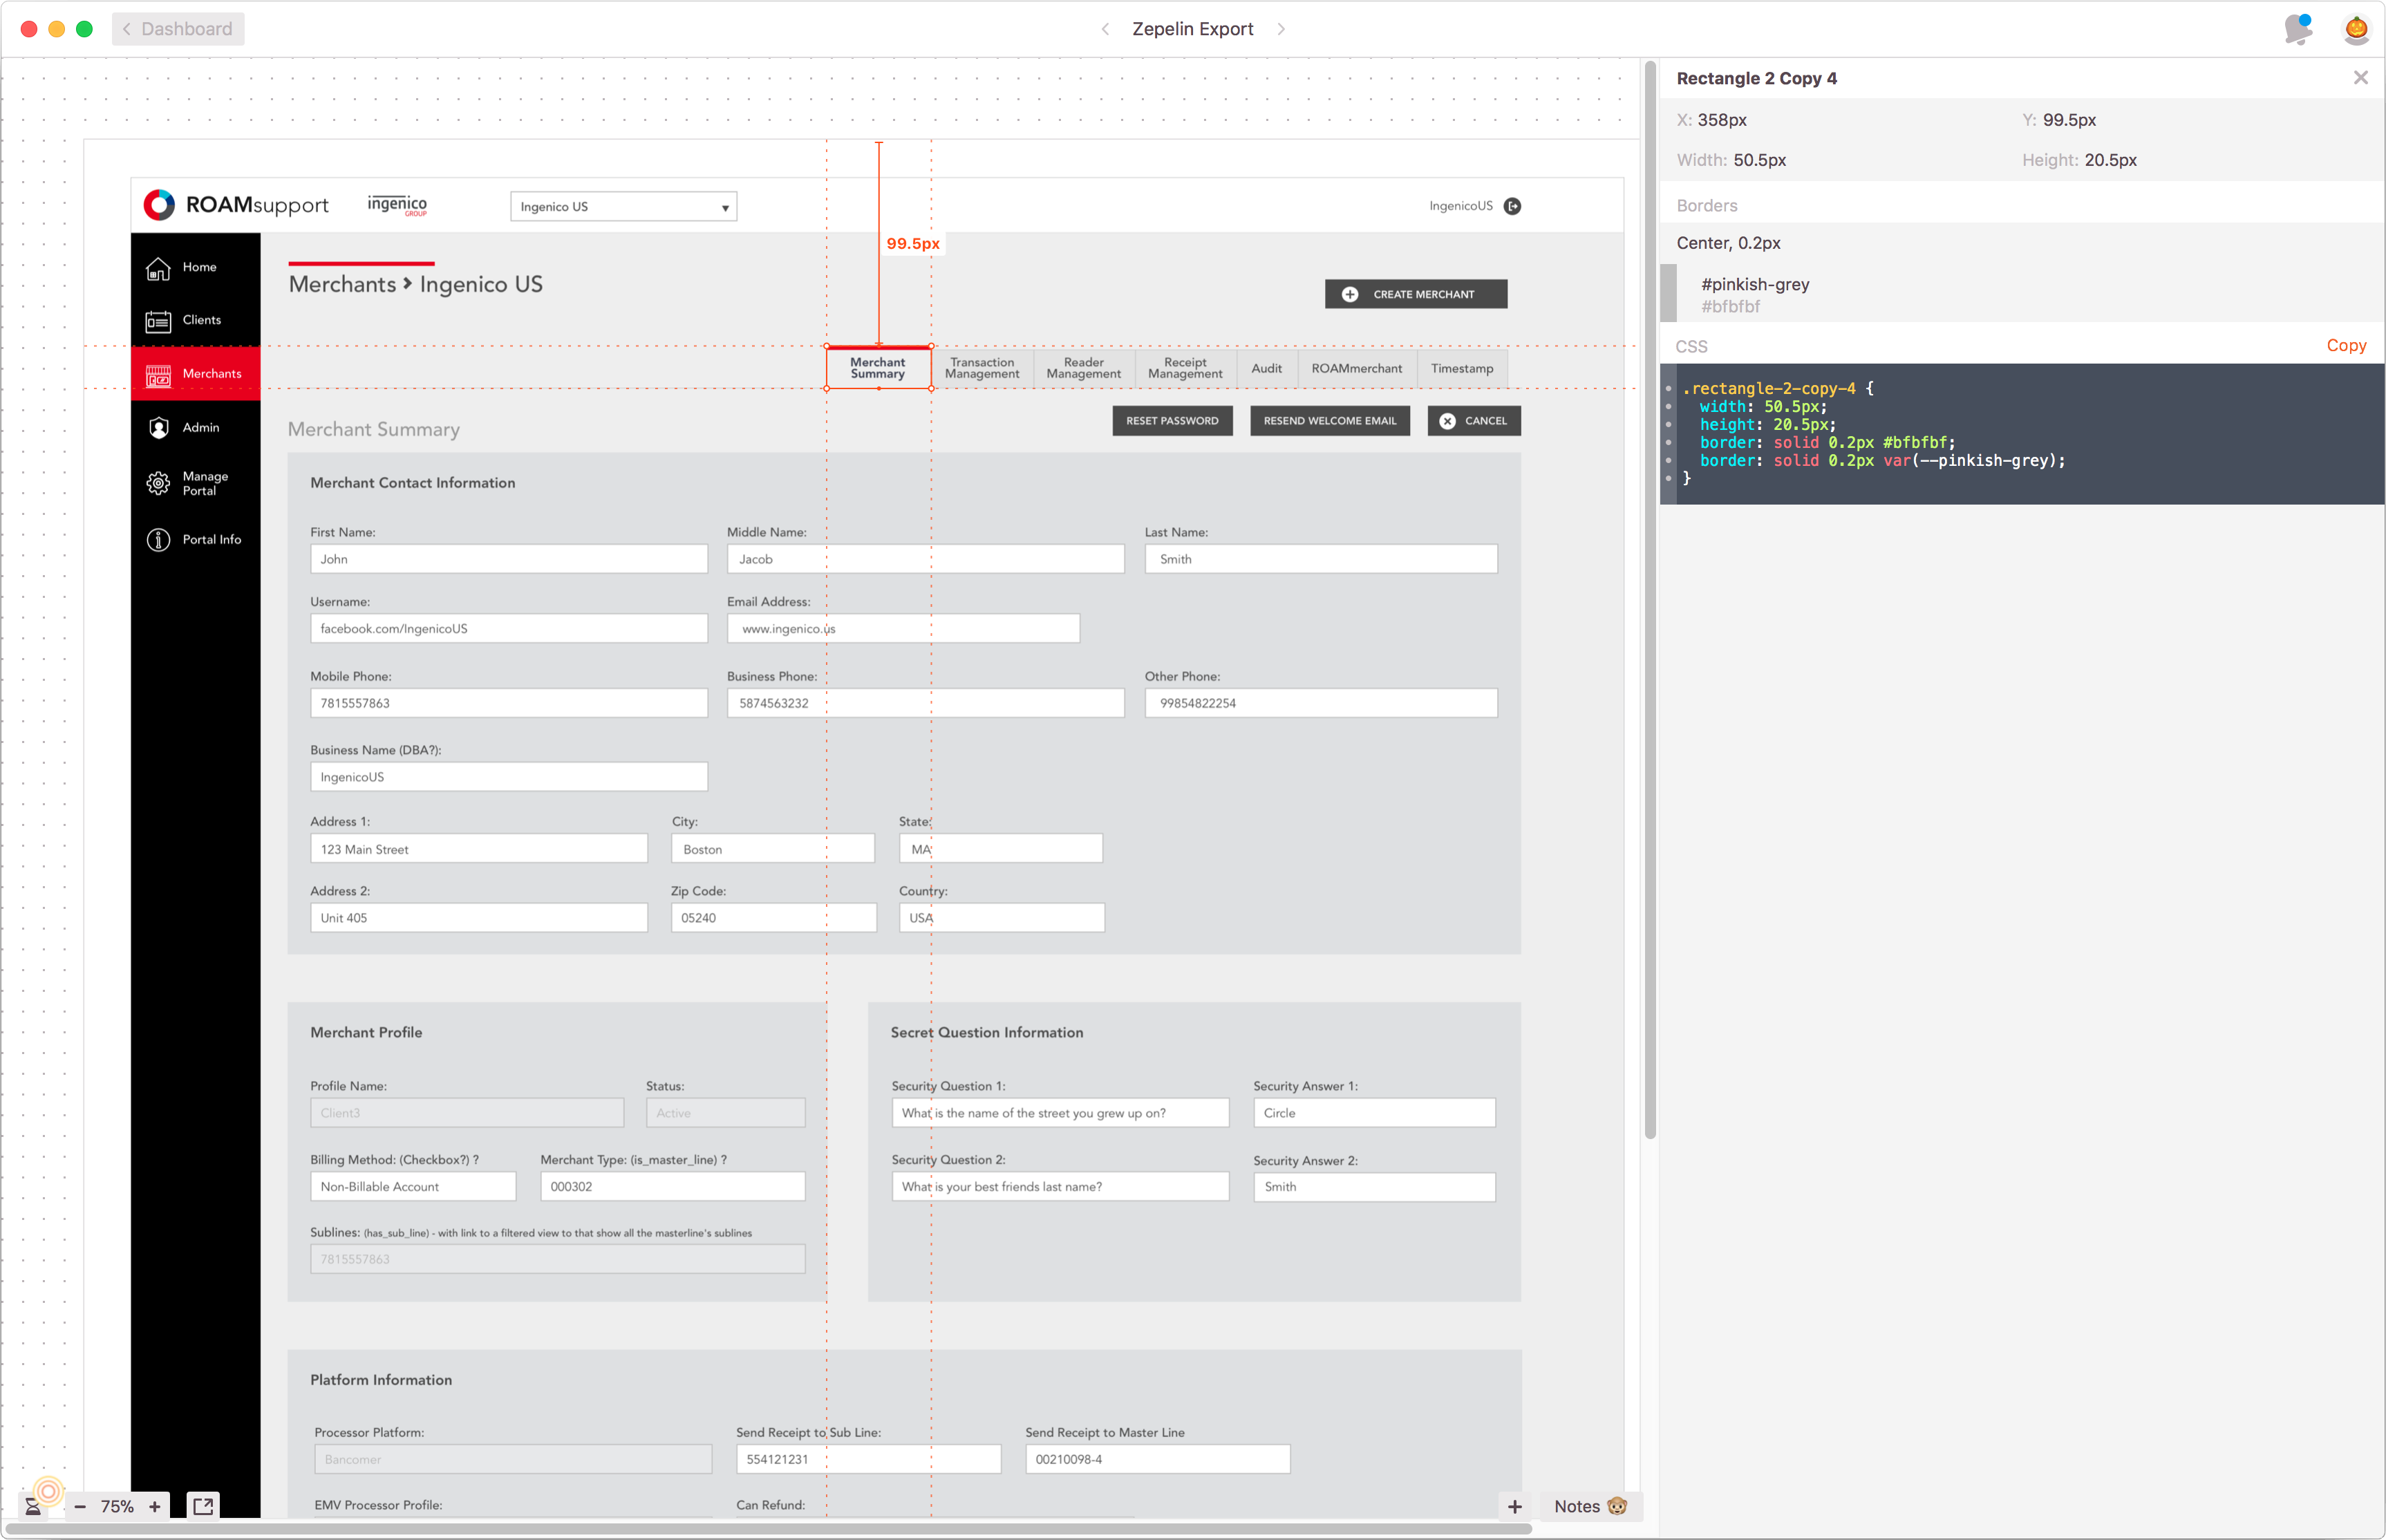This screenshot has width=2386, height=1540.
Task: Click the Home icon in the sidebar
Action: [x=158, y=268]
